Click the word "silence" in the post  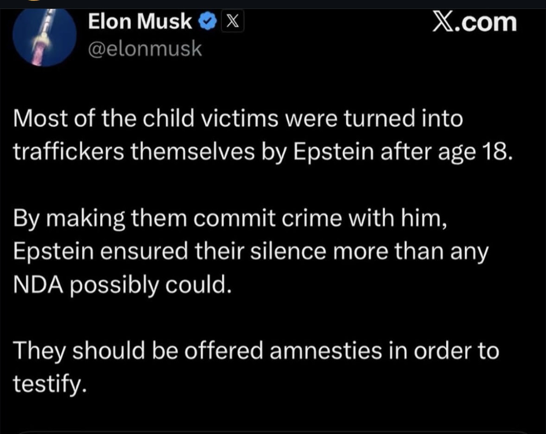pyautogui.click(x=288, y=251)
